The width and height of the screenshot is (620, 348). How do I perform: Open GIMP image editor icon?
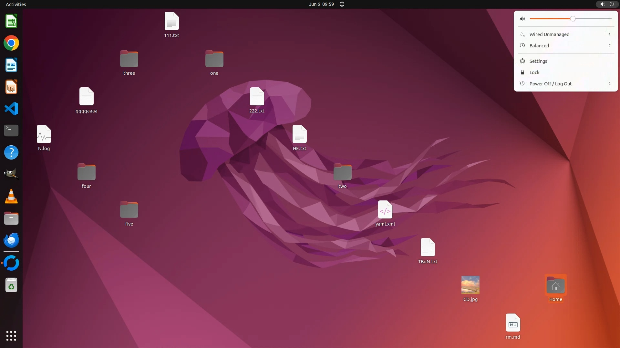[x=11, y=174]
